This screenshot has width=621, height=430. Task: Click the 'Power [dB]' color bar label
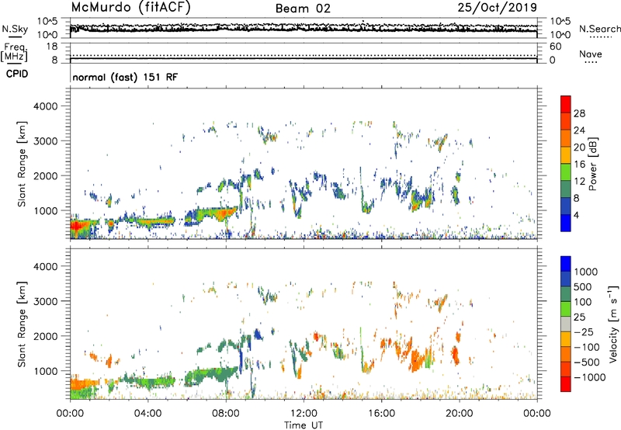(x=592, y=164)
